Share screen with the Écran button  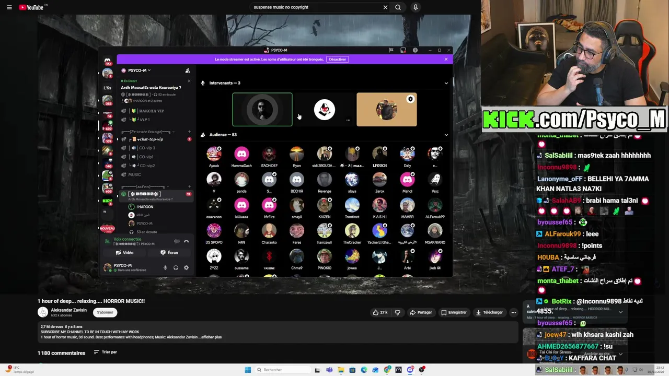coord(169,253)
